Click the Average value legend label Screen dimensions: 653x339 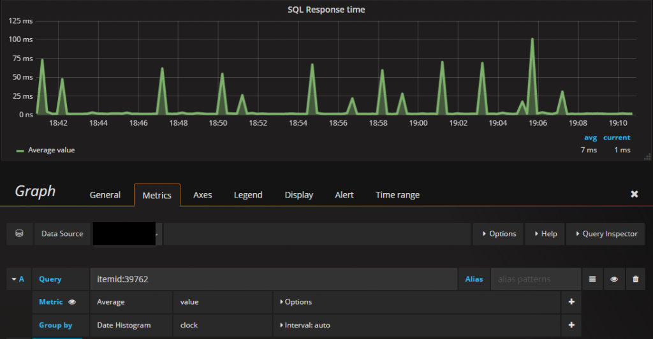pyautogui.click(x=51, y=150)
